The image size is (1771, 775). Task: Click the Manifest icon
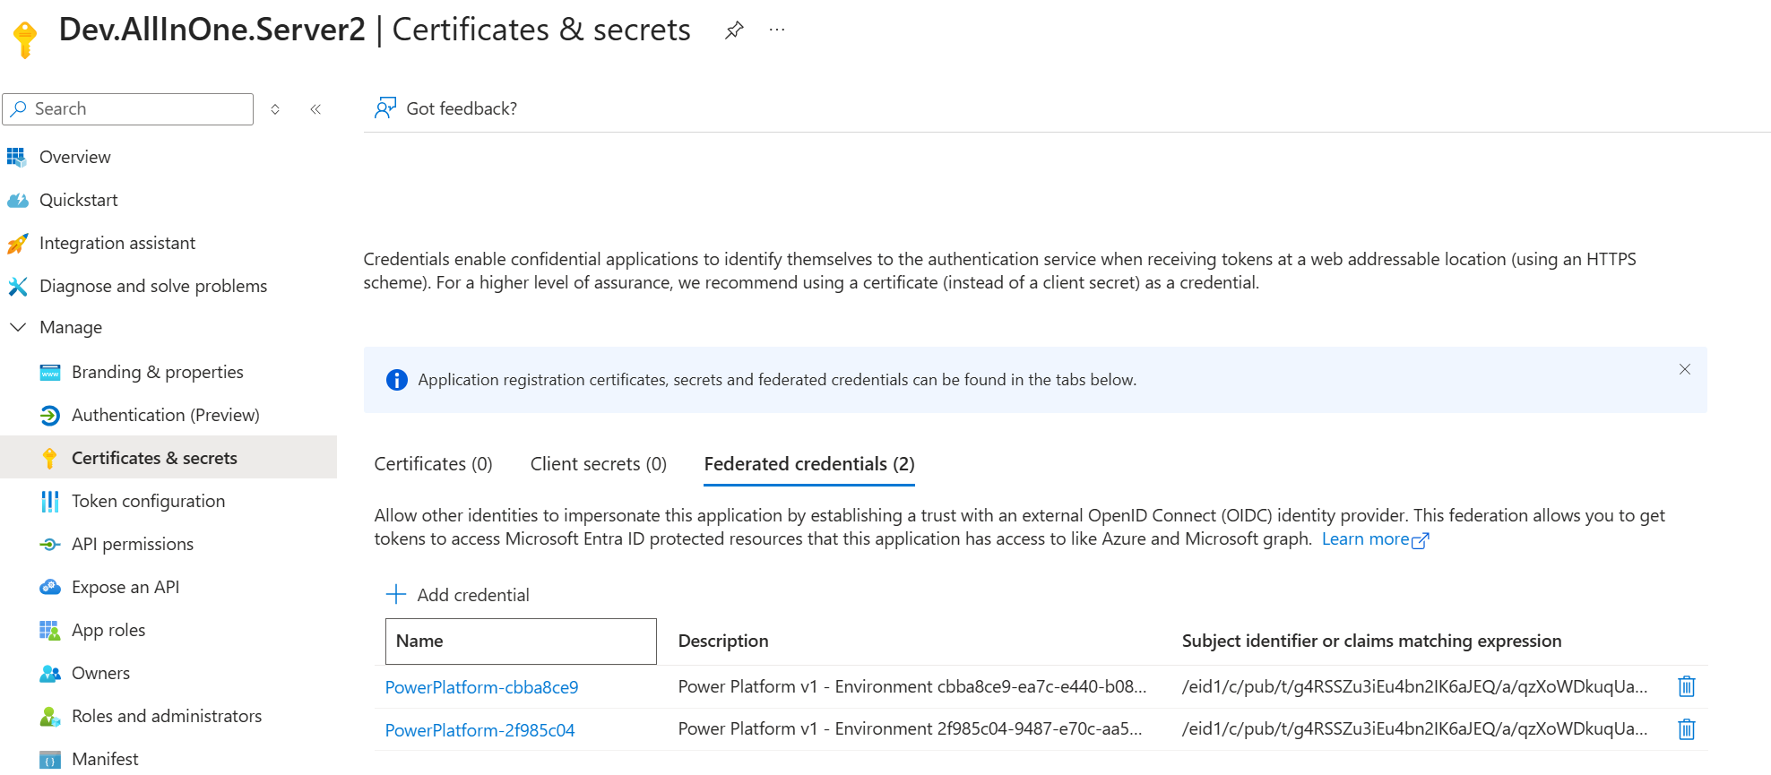50,760
